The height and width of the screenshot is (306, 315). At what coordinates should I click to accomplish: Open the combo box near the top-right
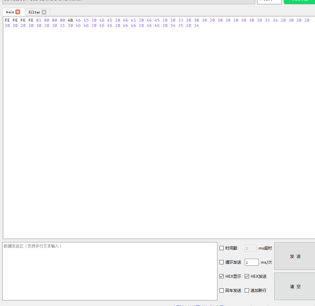(x=269, y=1)
